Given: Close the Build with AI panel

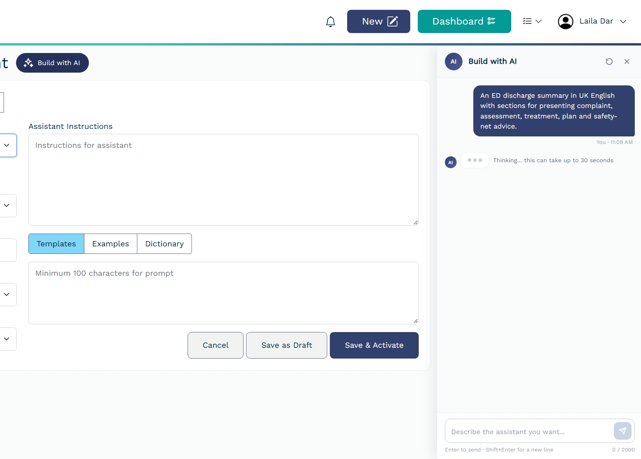Looking at the screenshot, I should [x=627, y=62].
